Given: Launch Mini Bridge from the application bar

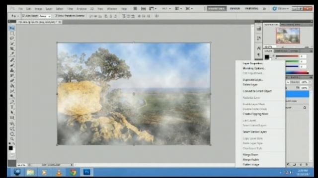Looking at the screenshot, I should click(x=143, y=8).
